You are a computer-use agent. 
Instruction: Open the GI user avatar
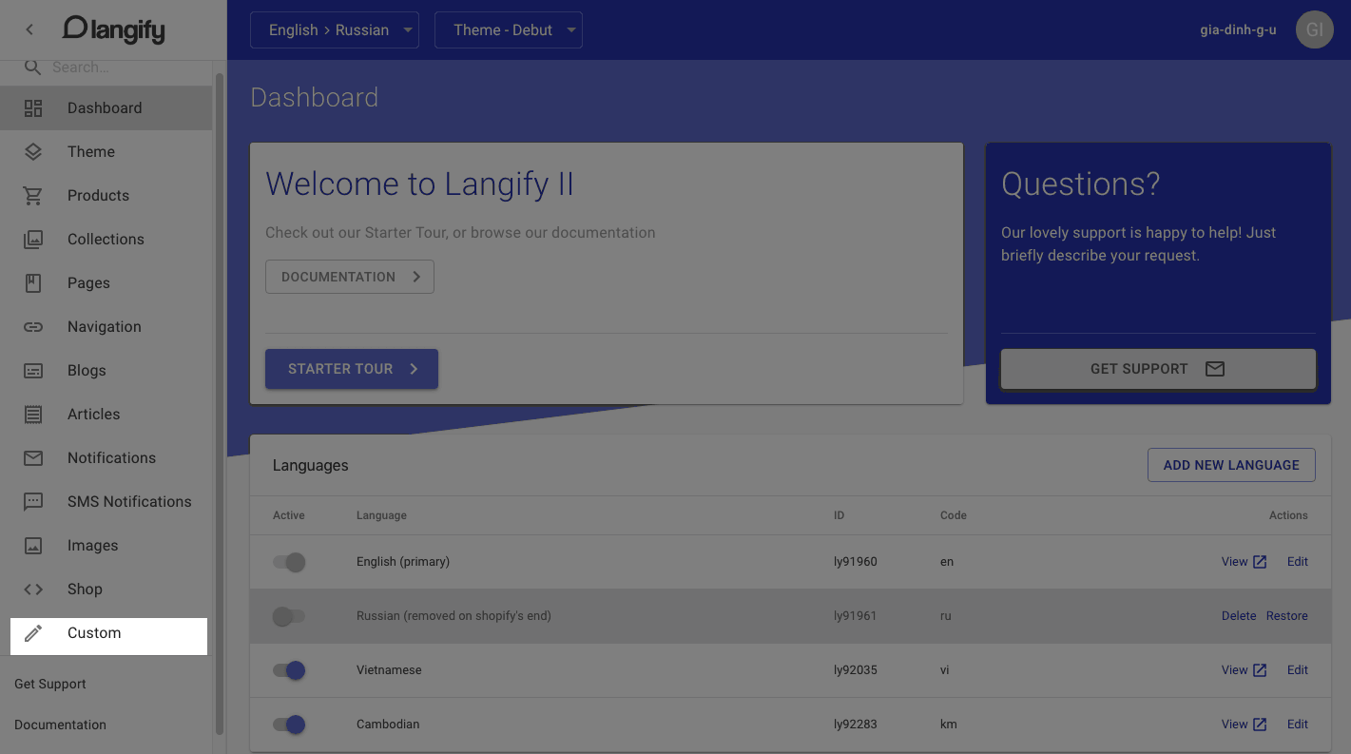pyautogui.click(x=1314, y=29)
